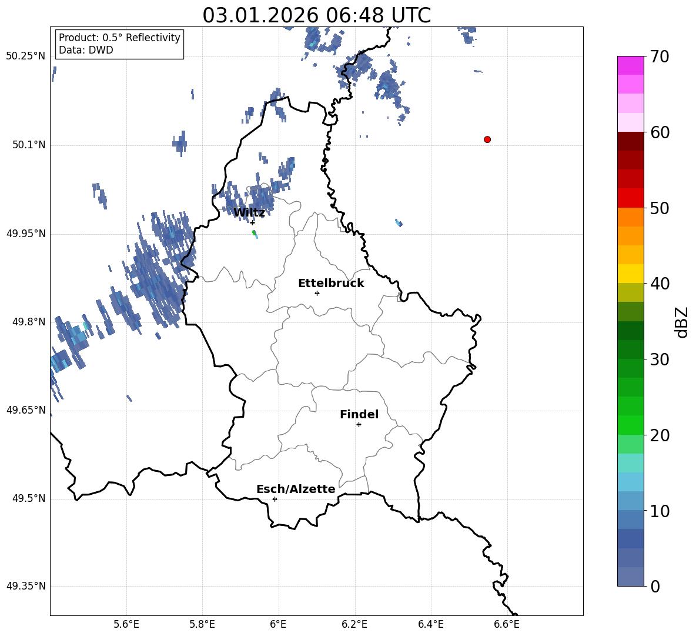
Task: Click the 10 tick on the colorbar
Action: [660, 511]
